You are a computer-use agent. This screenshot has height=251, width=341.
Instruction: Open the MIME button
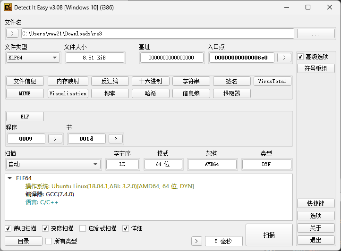25,93
